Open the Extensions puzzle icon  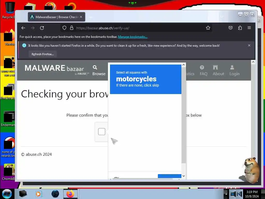[x=240, y=28]
